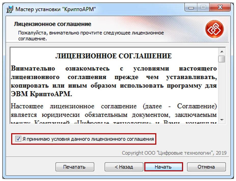Click the red КриптоАРМ logo

pyautogui.click(x=214, y=29)
